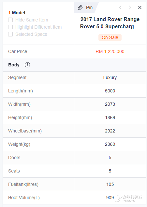Click the Body section info icon
The width and height of the screenshot is (147, 207).
[27, 65]
